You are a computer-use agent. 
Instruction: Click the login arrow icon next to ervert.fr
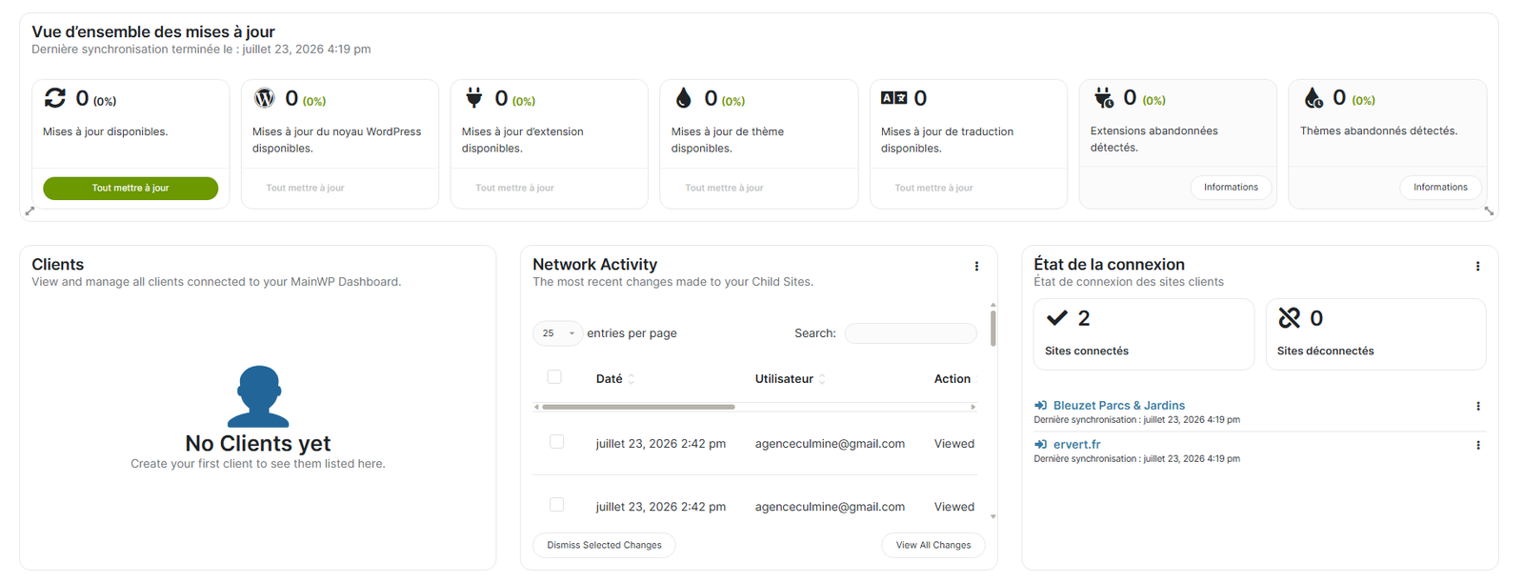[1040, 444]
